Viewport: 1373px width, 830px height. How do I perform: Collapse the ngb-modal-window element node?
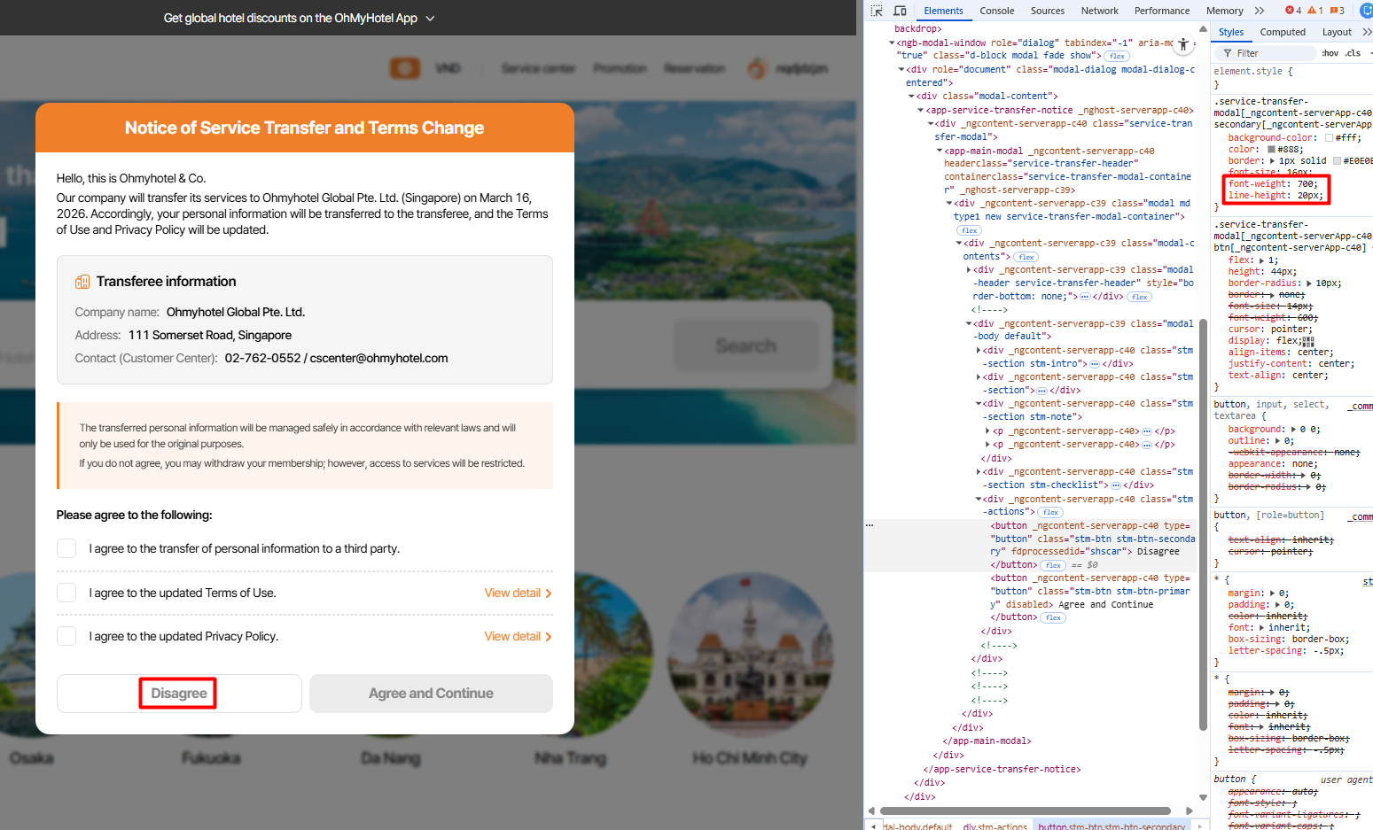[893, 43]
